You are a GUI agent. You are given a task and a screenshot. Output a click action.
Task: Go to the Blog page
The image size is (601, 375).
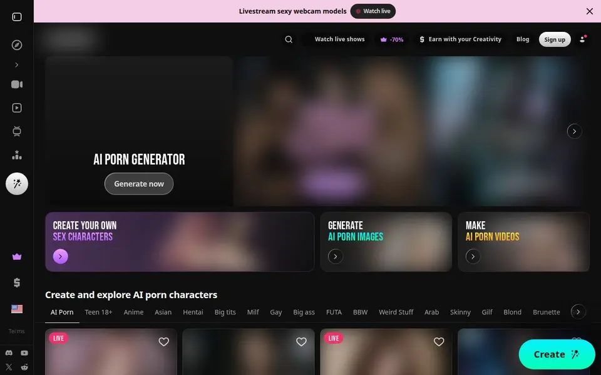click(522, 39)
